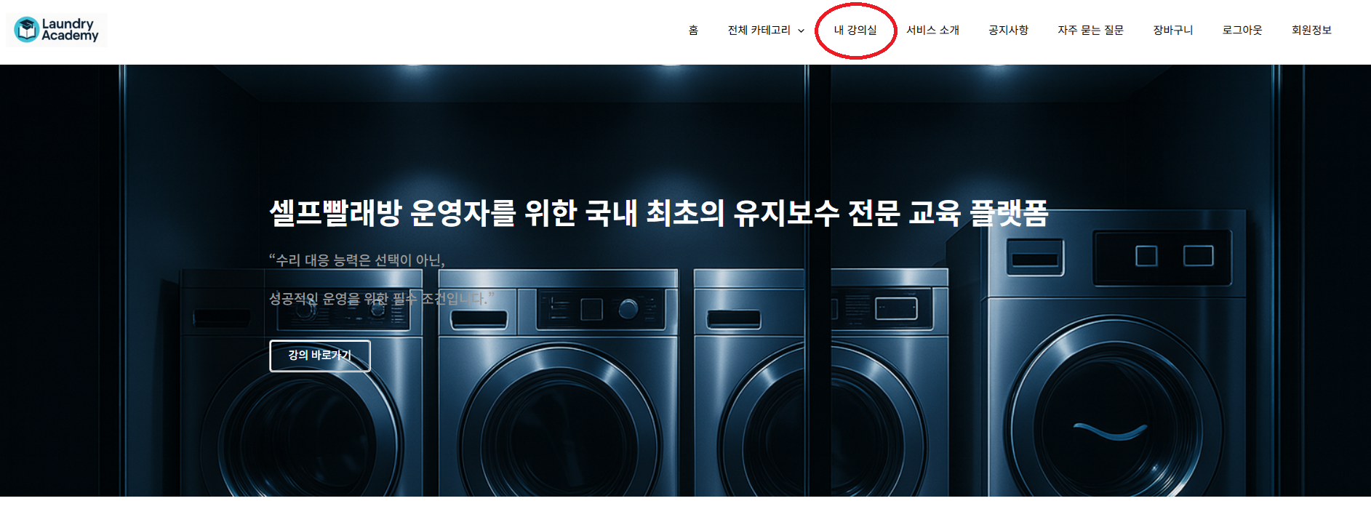Open 회원정보 account page

(1311, 30)
